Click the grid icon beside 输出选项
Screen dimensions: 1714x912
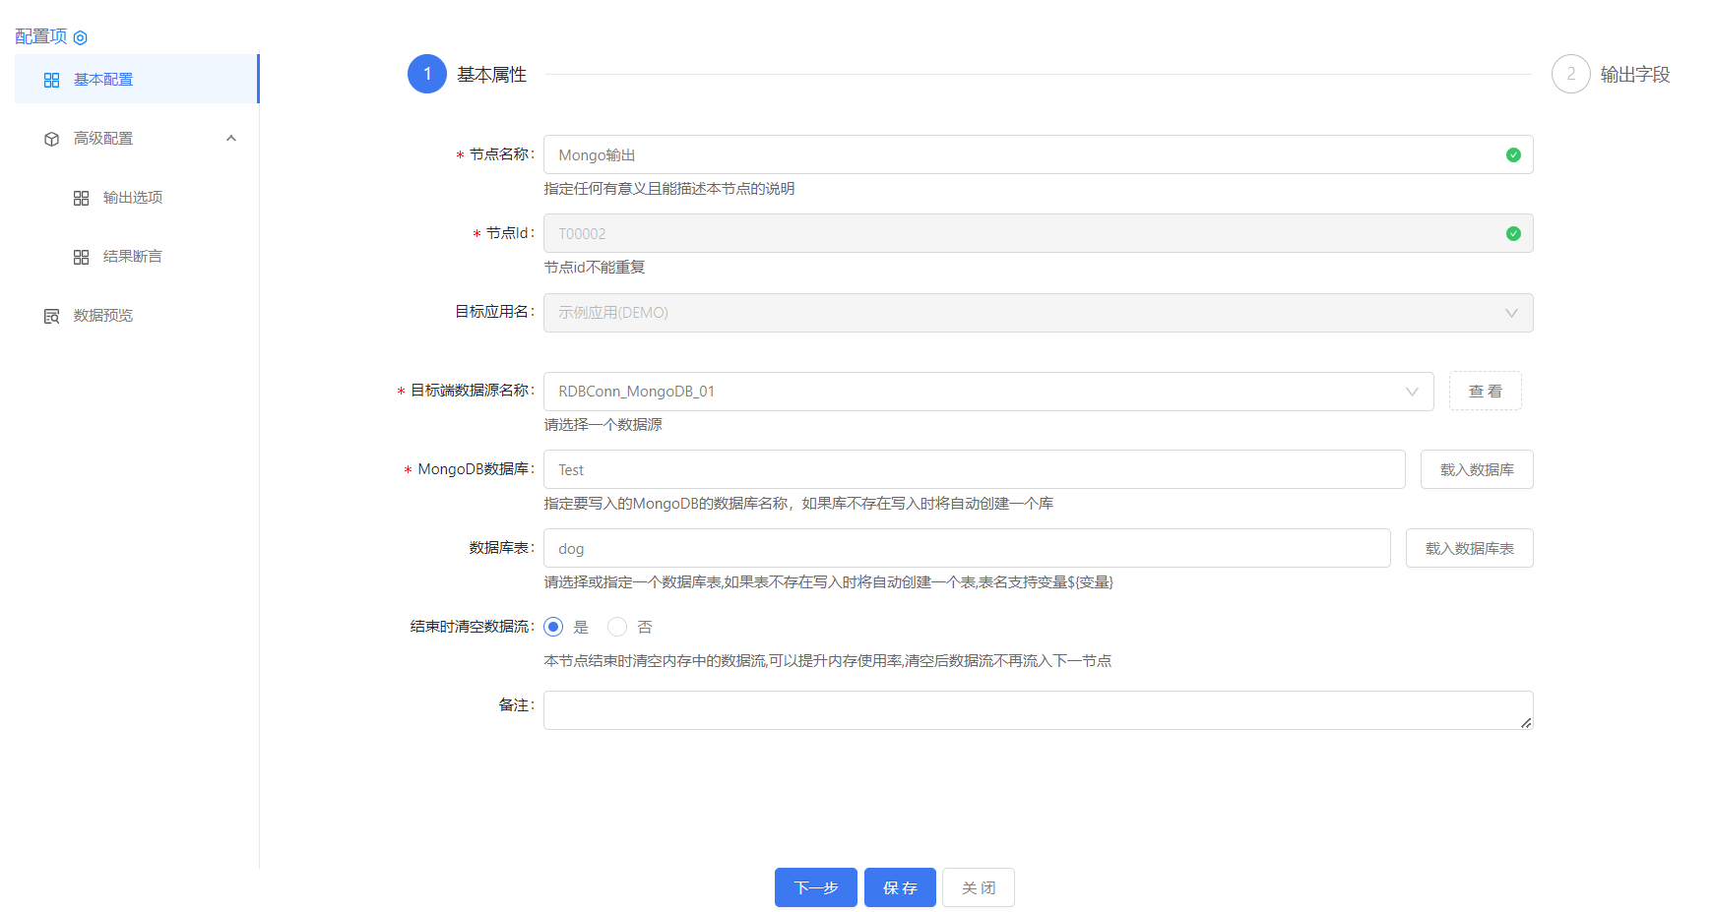click(x=82, y=198)
